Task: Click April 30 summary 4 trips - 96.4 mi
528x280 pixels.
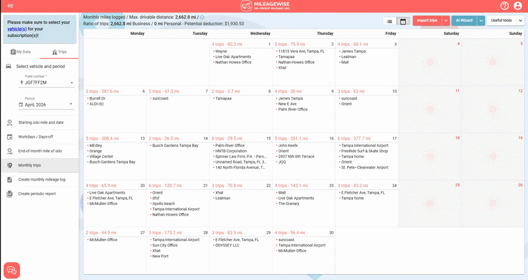Action: coord(290,233)
